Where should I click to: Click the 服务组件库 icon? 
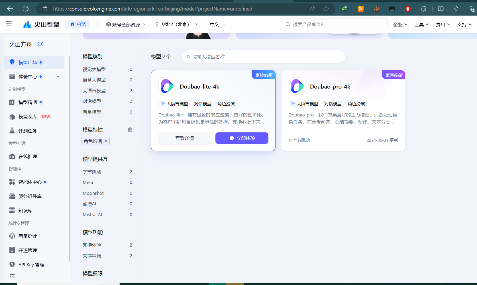[x=12, y=196]
